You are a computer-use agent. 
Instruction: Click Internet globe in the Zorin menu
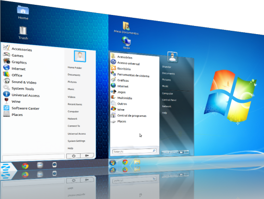(7, 67)
